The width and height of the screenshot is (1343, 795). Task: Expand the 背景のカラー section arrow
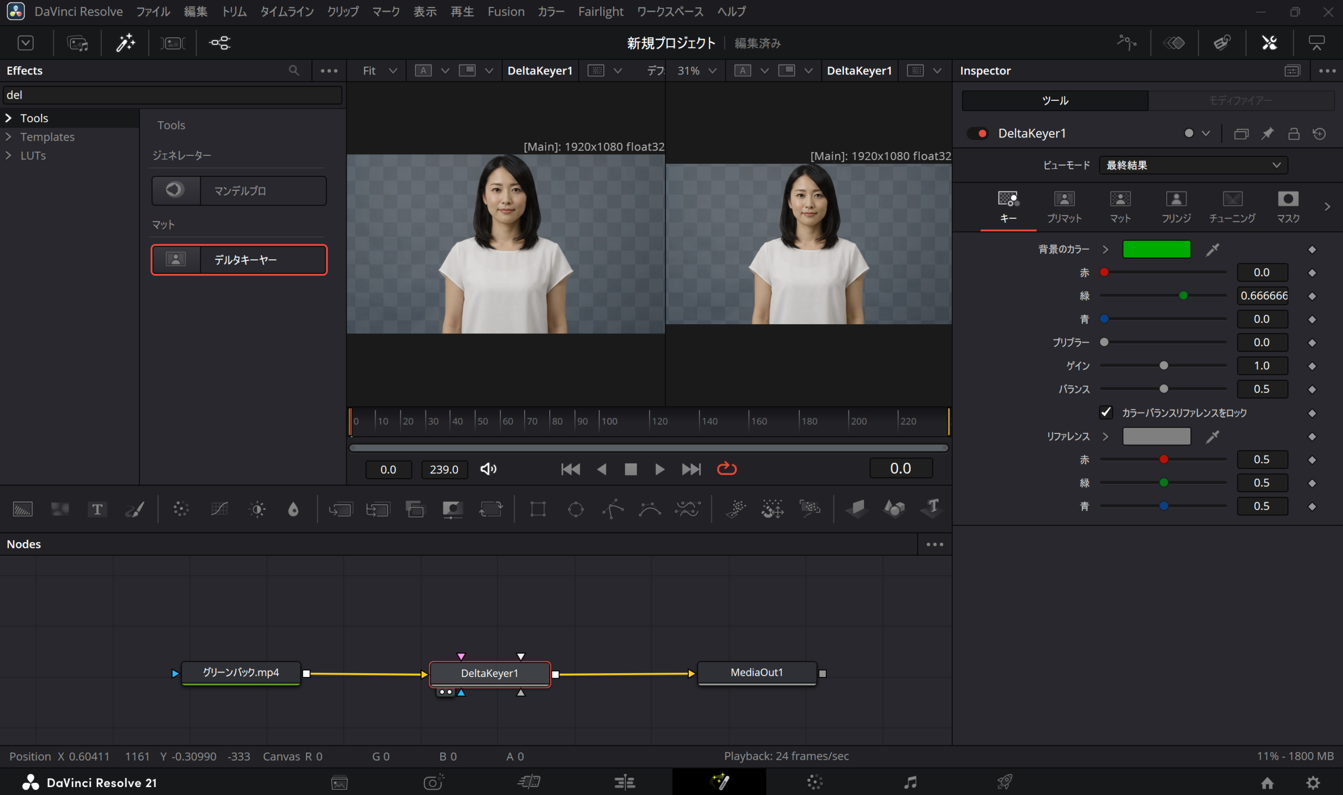click(x=1105, y=249)
